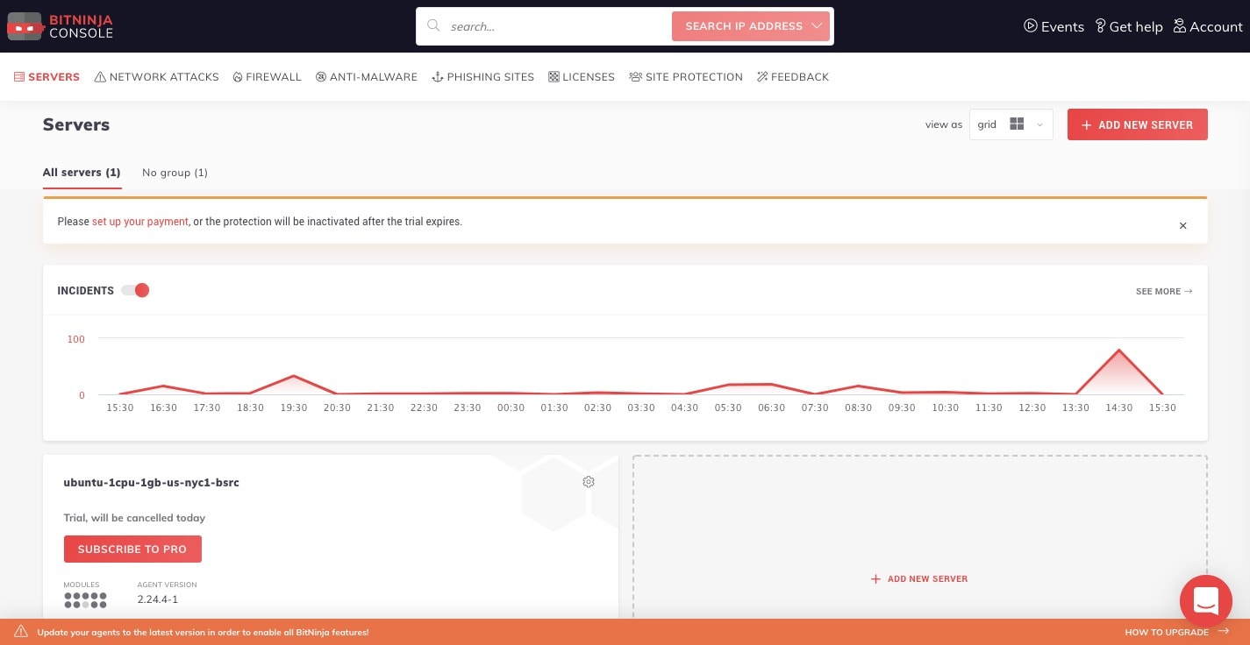
Task: Open the Search IP Address dropdown
Action: pyautogui.click(x=751, y=26)
